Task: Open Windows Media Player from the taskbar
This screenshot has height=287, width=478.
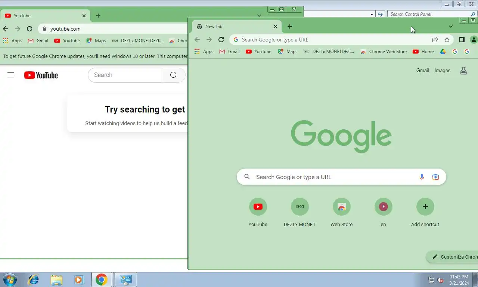Action: [x=79, y=280]
